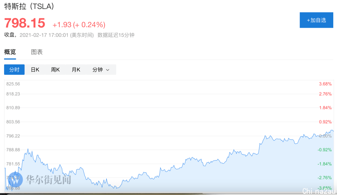Image resolution: width=337 pixels, height=195 pixels.
Task: Click the 825.56 axis label
Action: (13, 84)
